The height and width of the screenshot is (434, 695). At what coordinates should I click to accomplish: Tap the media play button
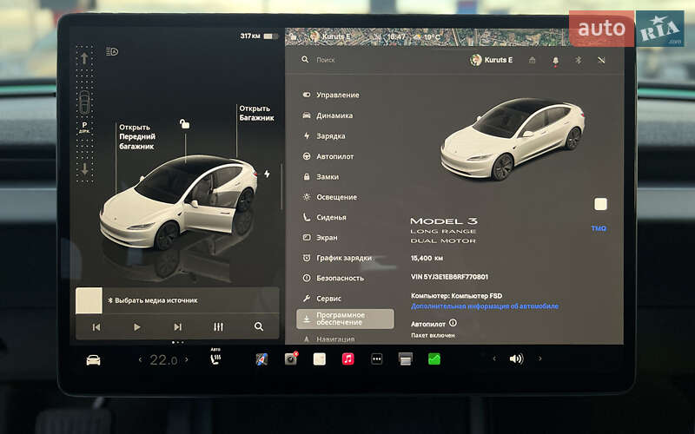coord(137,327)
